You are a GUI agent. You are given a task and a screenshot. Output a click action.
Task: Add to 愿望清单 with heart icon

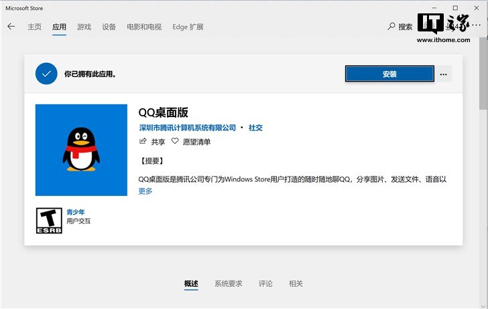coord(175,141)
